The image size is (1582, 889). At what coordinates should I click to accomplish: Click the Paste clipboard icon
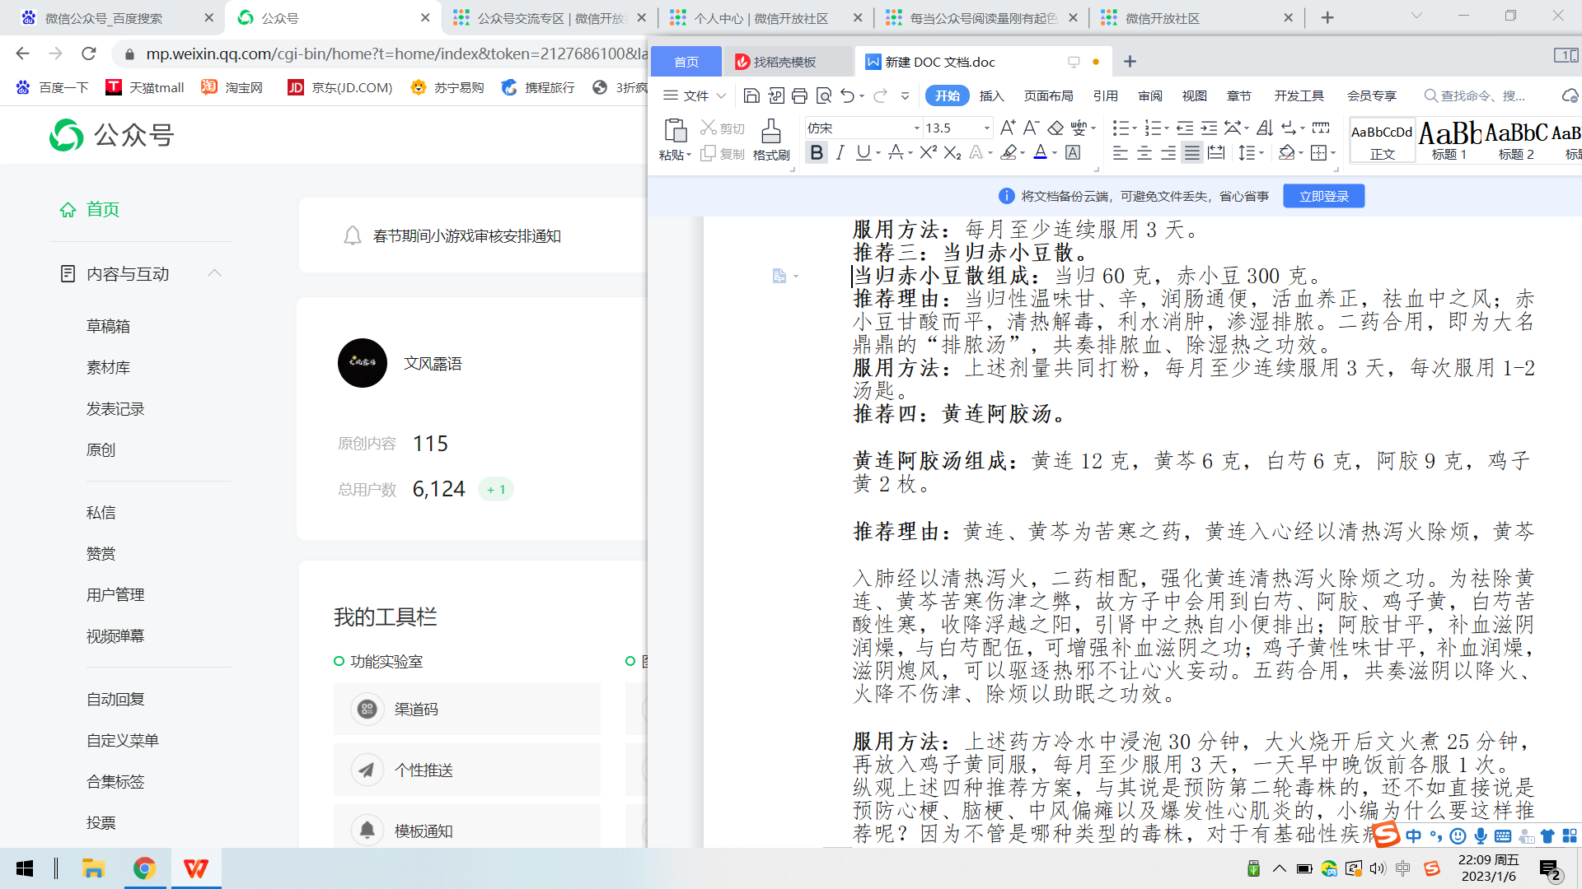click(x=675, y=131)
